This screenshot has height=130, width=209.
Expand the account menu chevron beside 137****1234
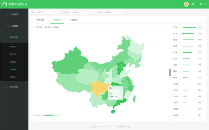(x=206, y=4)
